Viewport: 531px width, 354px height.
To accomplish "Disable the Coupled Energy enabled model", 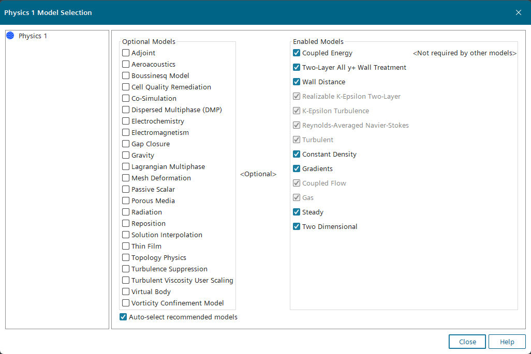I will pyautogui.click(x=297, y=53).
